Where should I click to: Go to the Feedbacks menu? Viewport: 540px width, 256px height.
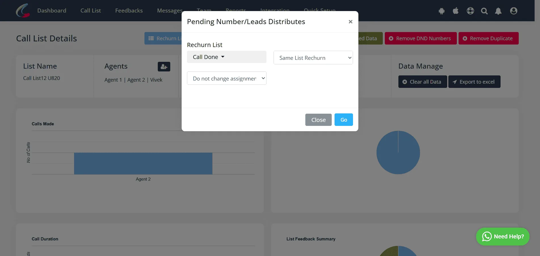pos(129,10)
